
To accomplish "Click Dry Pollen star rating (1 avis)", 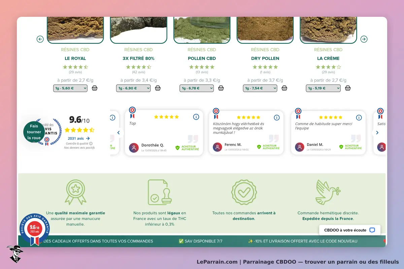I will point(265,67).
